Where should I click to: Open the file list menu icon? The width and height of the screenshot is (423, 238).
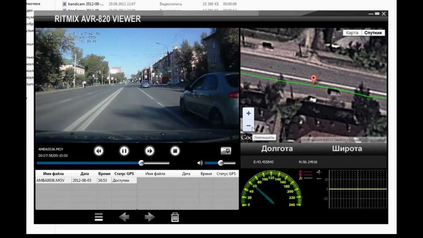(x=98, y=217)
